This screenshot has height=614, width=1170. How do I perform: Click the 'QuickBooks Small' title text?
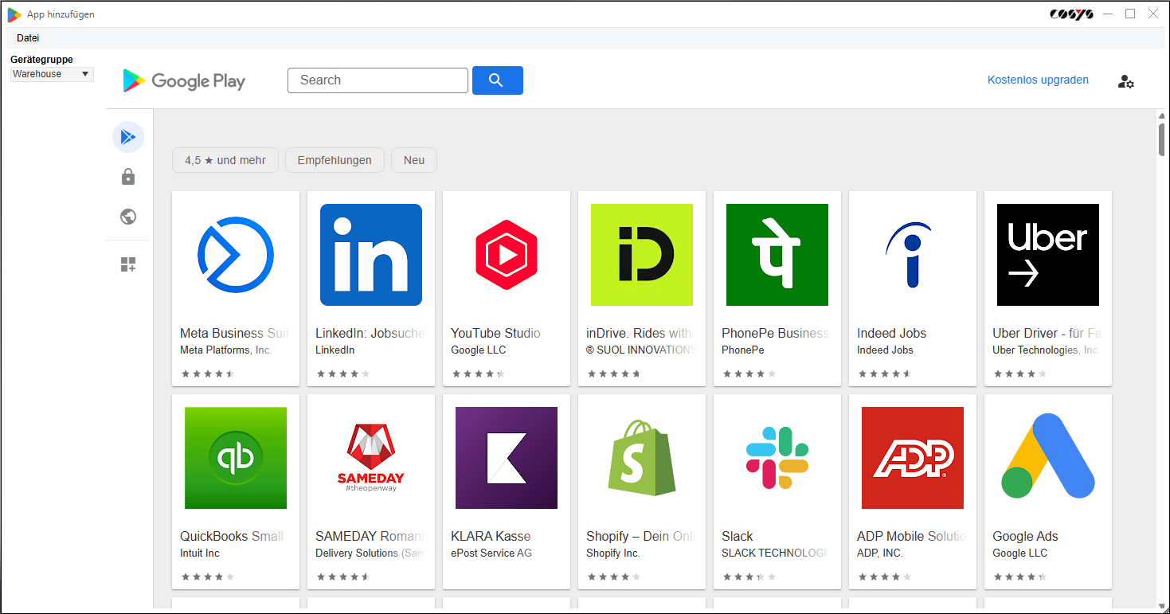232,536
